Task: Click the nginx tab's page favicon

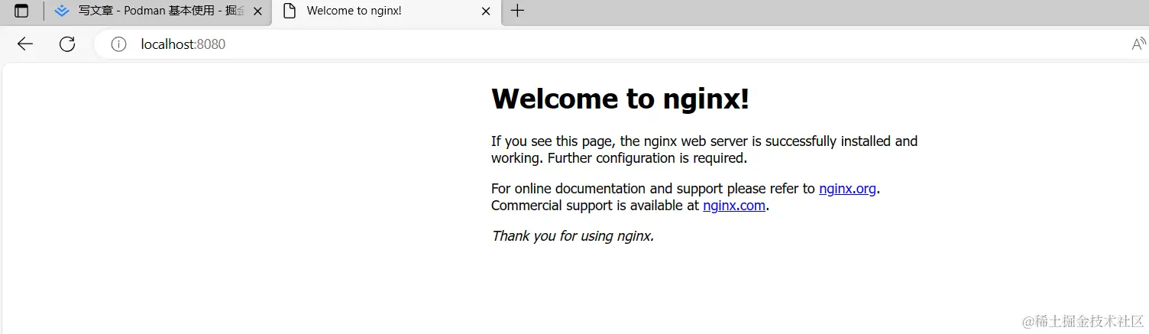Action: [x=290, y=11]
